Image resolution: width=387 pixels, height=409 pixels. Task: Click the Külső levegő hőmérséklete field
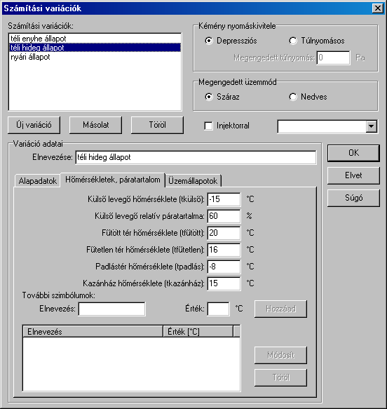point(224,199)
